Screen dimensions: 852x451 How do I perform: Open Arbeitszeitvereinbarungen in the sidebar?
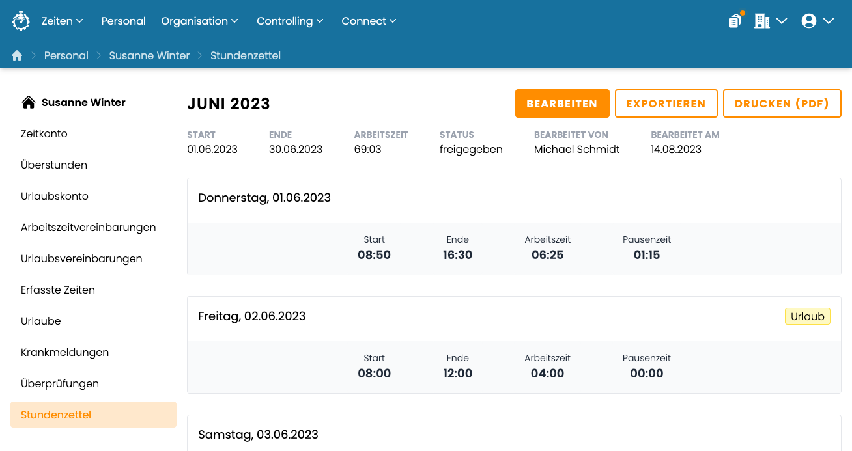coord(93,227)
